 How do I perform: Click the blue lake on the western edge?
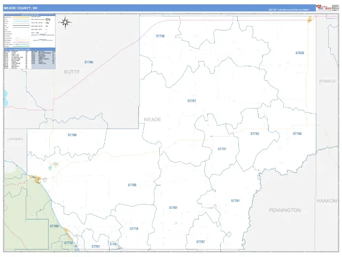[6, 97]
